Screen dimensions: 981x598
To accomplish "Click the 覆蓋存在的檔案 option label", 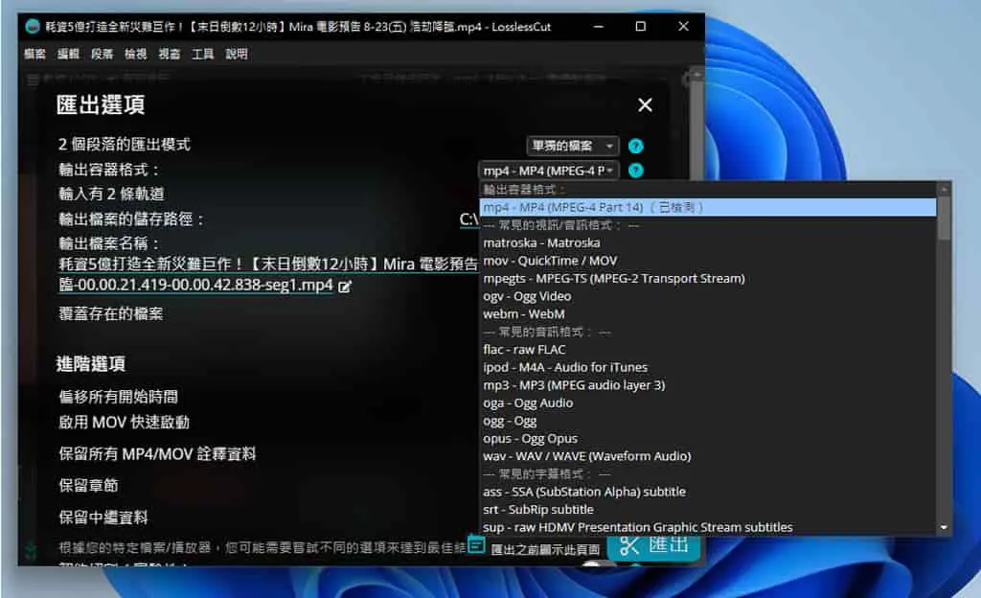I will coord(111,314).
